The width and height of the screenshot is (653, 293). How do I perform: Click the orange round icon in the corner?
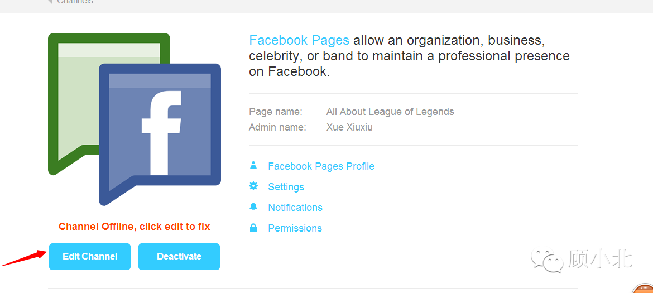[644, 288]
